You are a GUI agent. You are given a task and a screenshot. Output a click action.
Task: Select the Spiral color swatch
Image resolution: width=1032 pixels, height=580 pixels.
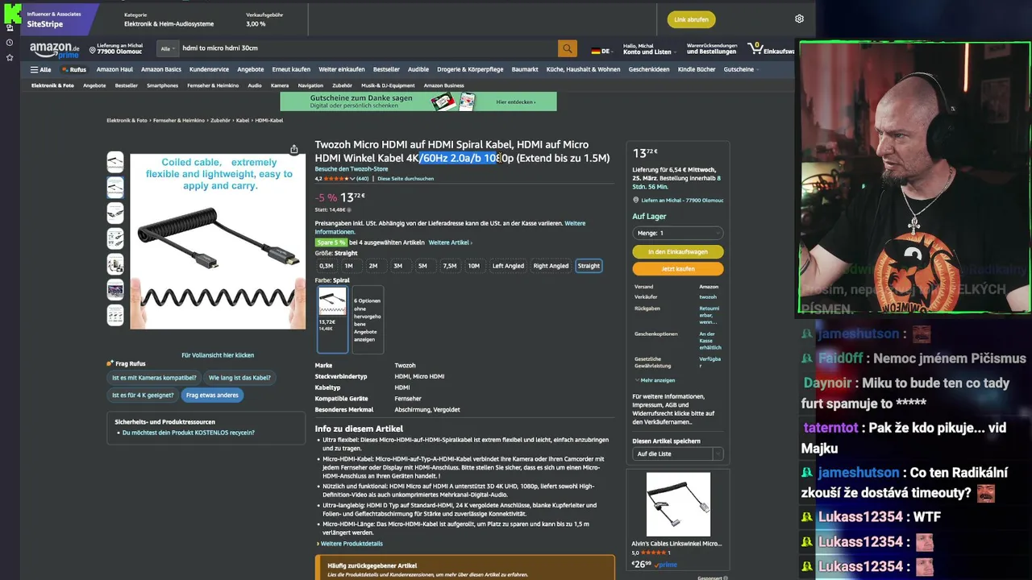tap(332, 319)
